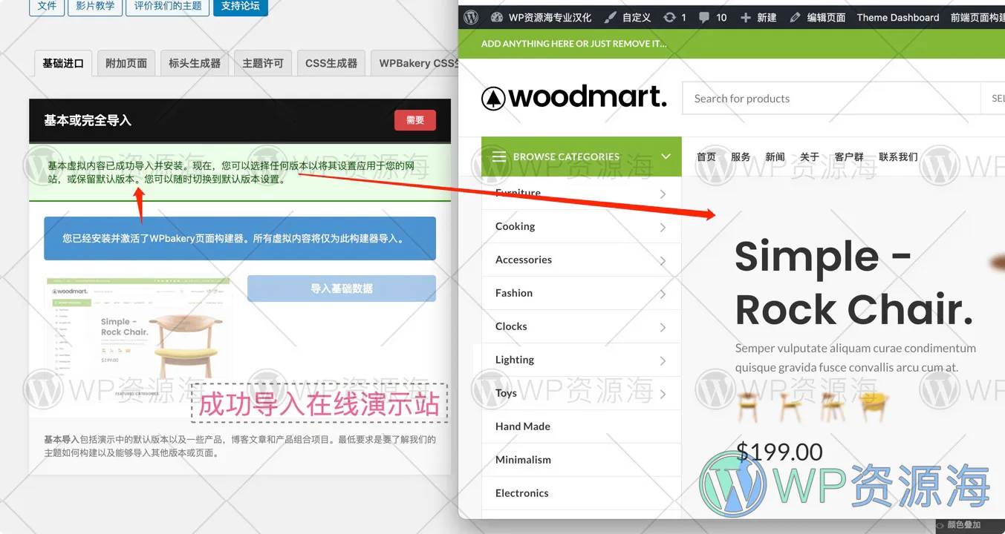Select 首页 in the site menu
The height and width of the screenshot is (534, 1005).
pos(706,156)
